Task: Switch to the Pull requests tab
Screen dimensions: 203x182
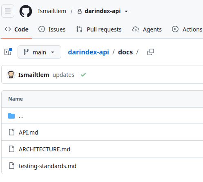Action: (x=99, y=29)
